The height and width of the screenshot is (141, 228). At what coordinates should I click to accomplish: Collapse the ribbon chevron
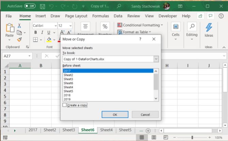tap(224, 47)
